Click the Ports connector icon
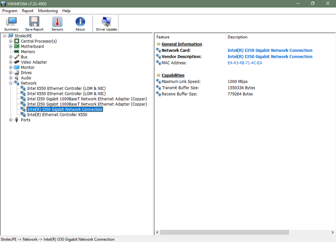Screen dimensions: 336x242 [x=17, y=120]
